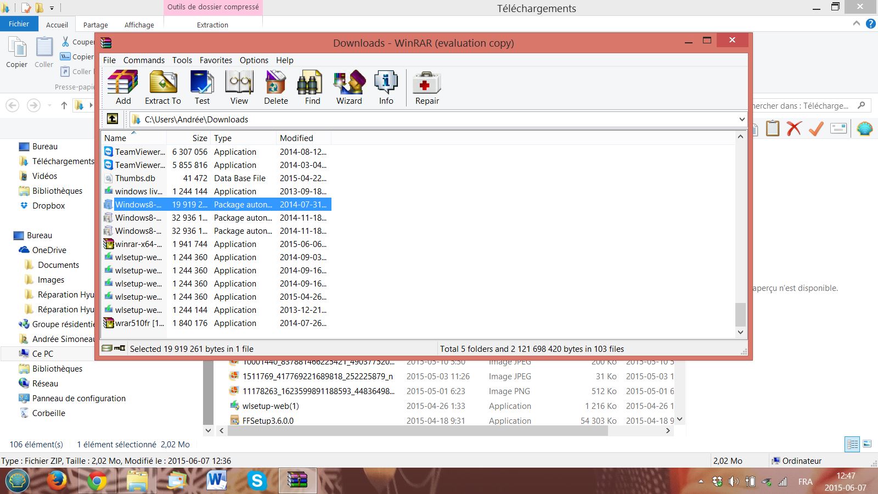Open Firefox from the taskbar
This screenshot has height=494, width=878.
click(57, 481)
